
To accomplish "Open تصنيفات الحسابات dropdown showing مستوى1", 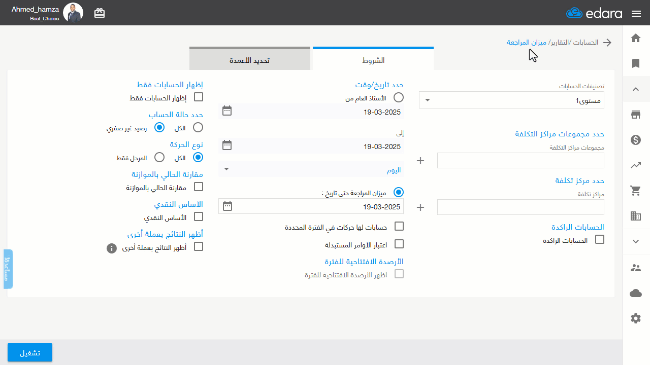I will click(511, 100).
